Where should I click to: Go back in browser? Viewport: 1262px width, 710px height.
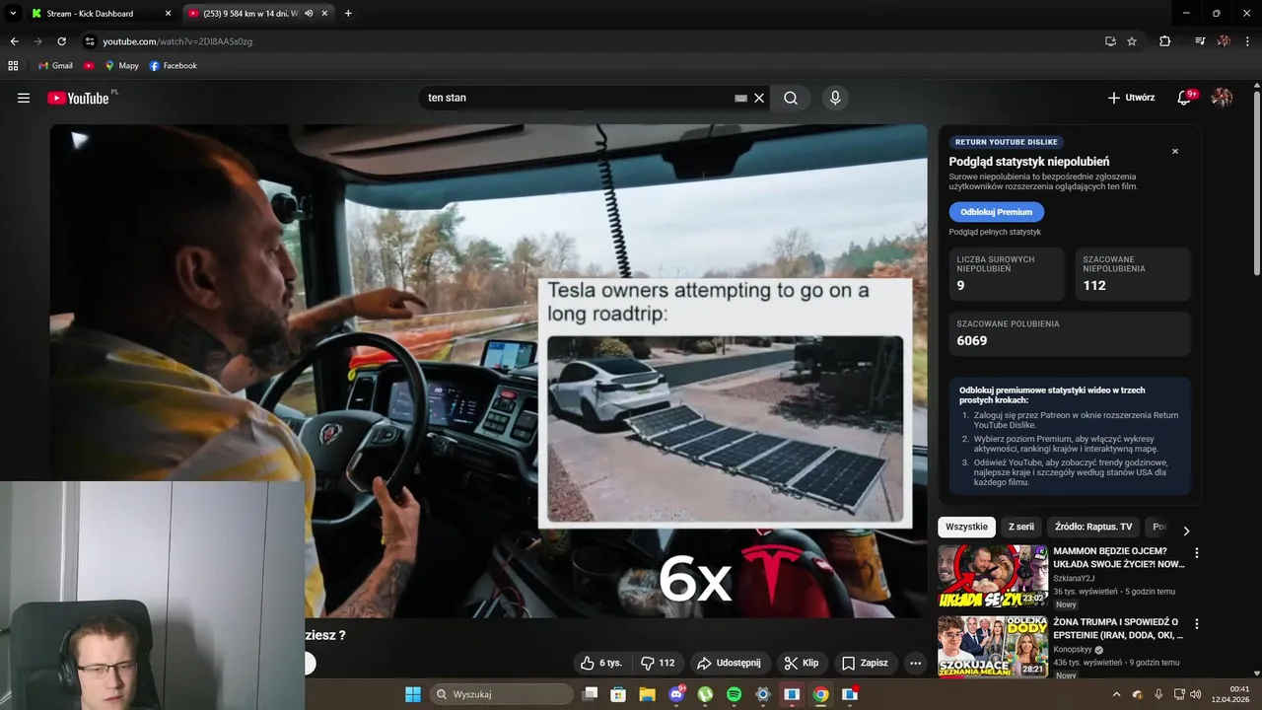click(14, 41)
